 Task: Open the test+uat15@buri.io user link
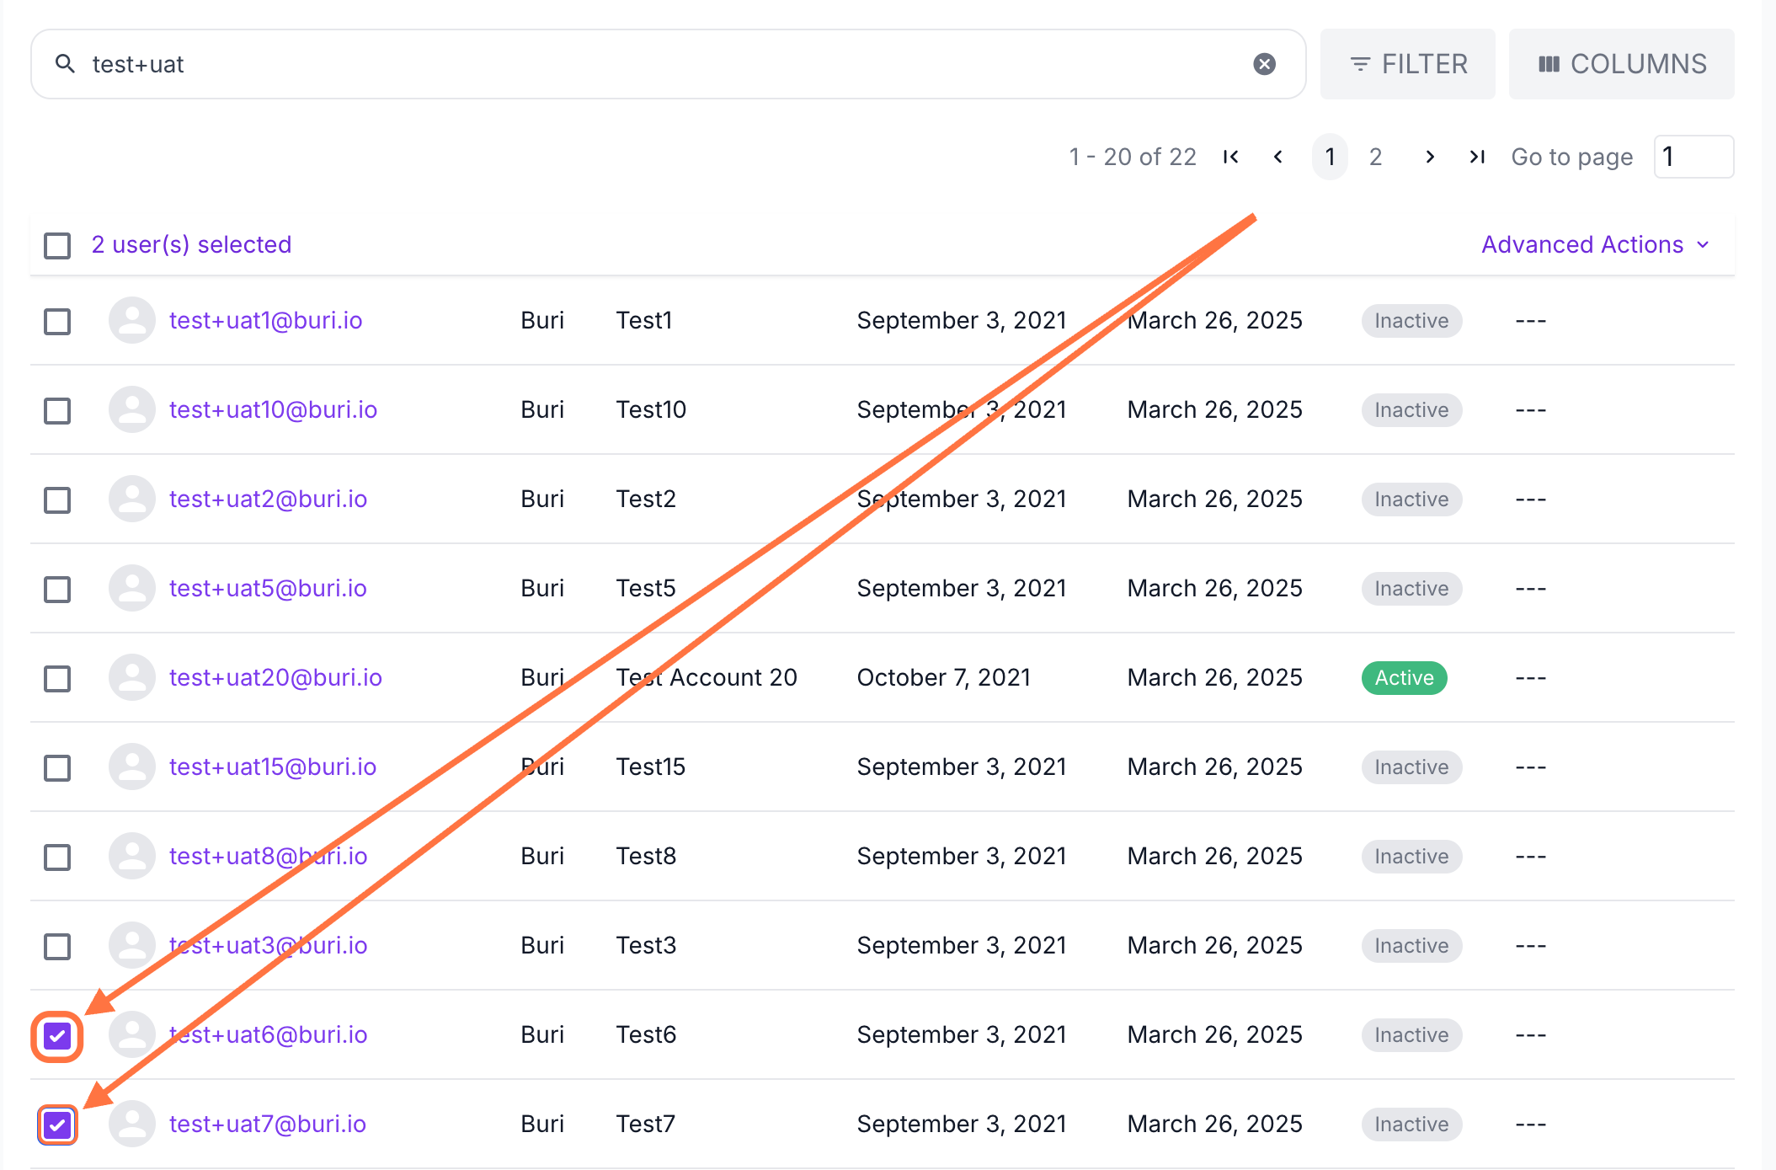tap(273, 767)
